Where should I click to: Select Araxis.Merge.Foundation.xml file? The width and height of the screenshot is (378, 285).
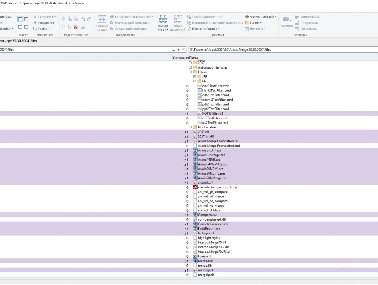[x=219, y=146]
